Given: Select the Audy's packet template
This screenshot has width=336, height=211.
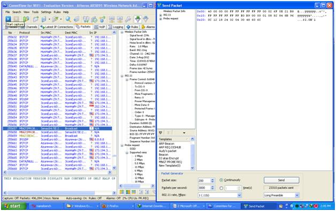Looking at the screenshot, I should click(x=167, y=151).
